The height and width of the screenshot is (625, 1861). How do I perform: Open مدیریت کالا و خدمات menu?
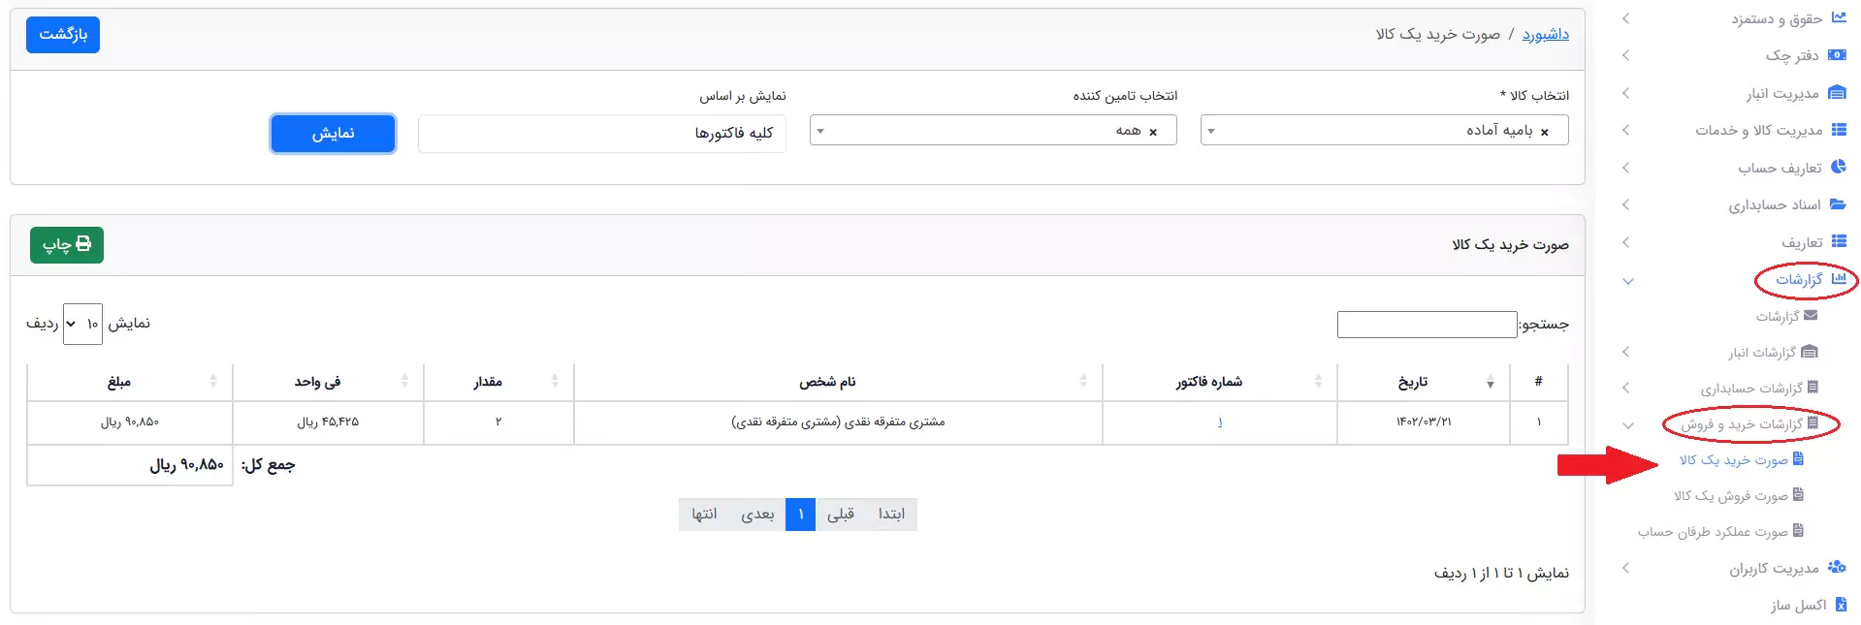(1758, 130)
